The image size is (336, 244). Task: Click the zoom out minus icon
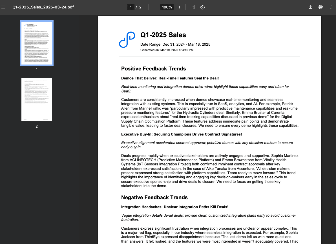coord(154,7)
